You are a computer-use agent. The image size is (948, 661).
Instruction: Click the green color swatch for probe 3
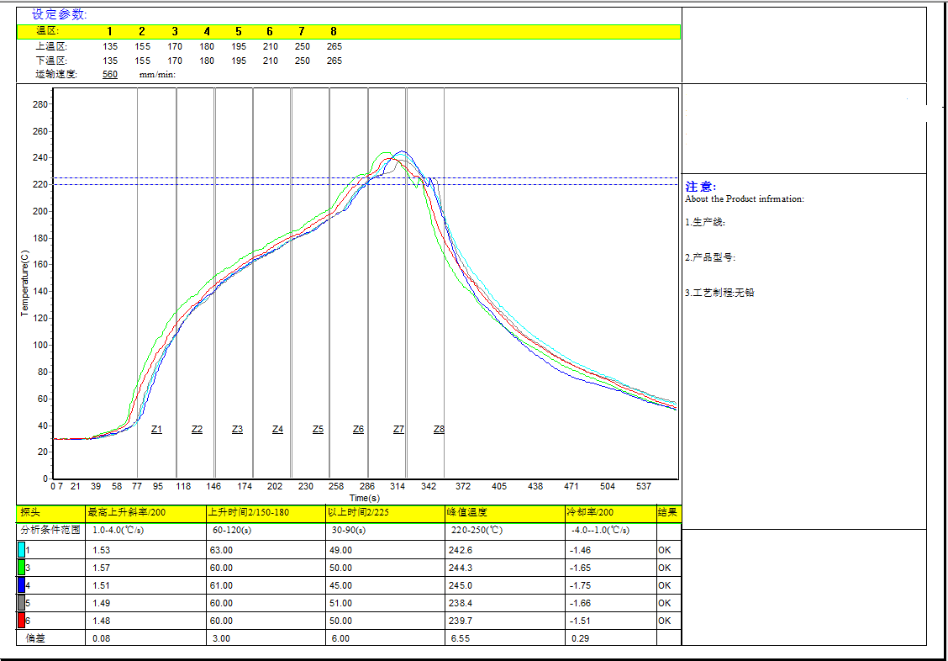(22, 568)
